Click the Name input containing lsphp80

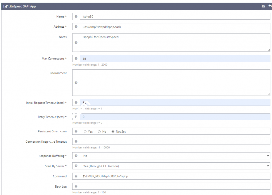click(175, 16)
